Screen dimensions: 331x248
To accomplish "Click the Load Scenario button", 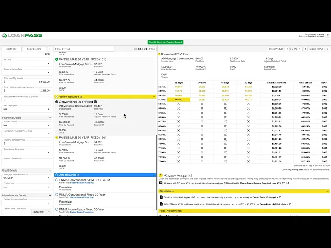I will (x=35, y=49).
